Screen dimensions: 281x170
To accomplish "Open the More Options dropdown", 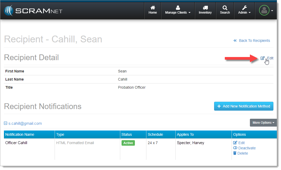I will coord(263,123).
